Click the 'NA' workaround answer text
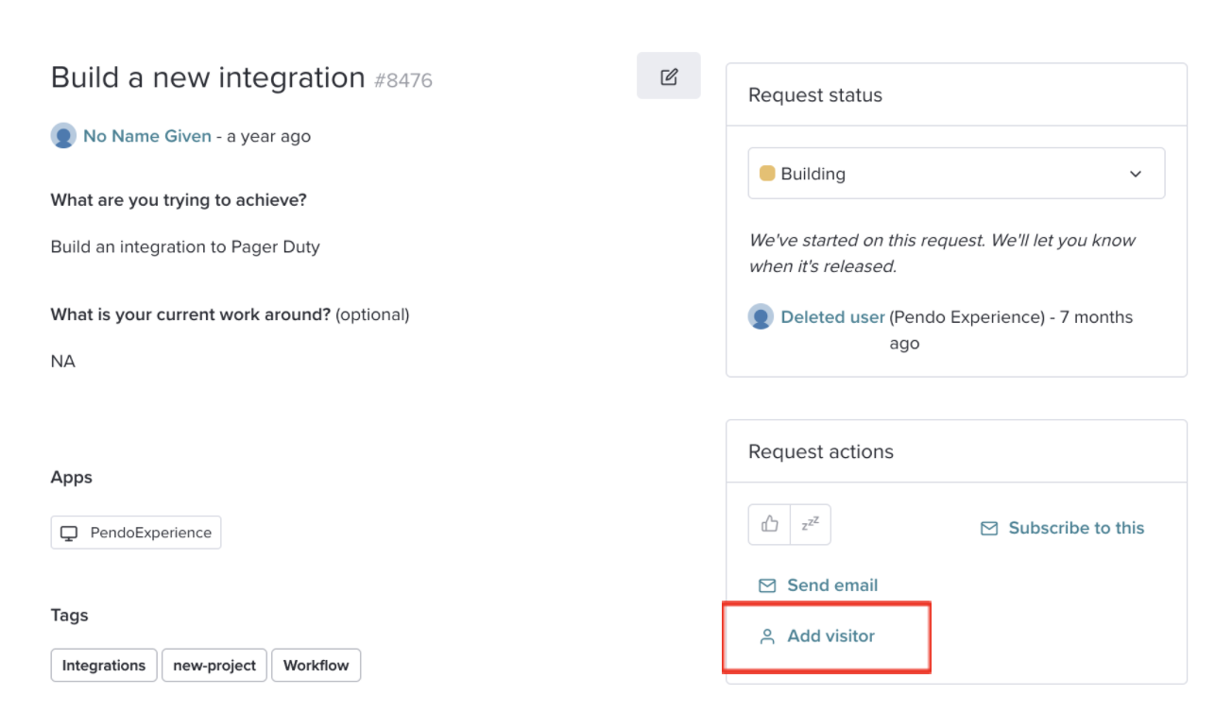Viewport: 1215px width, 712px height. click(x=63, y=361)
